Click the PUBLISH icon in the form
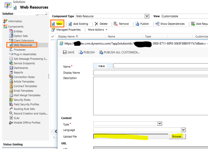 click(x=81, y=52)
